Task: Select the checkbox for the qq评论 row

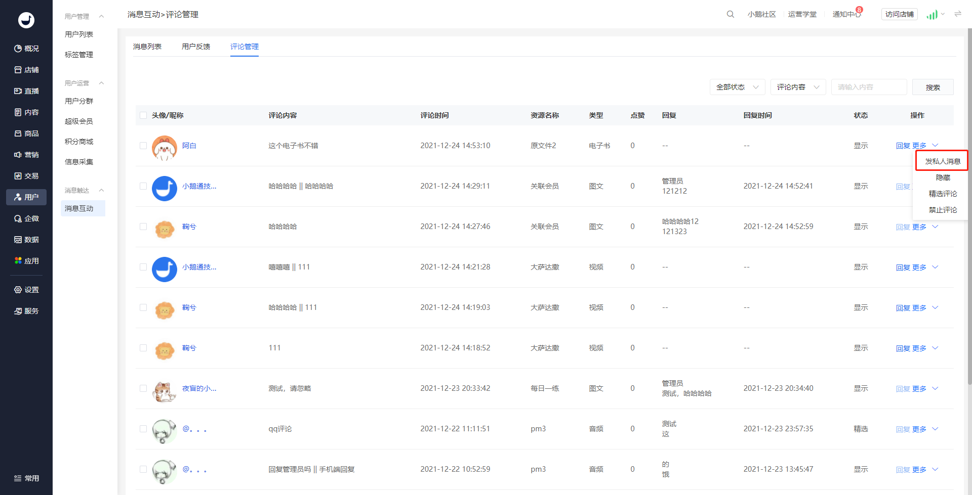Action: 143,429
